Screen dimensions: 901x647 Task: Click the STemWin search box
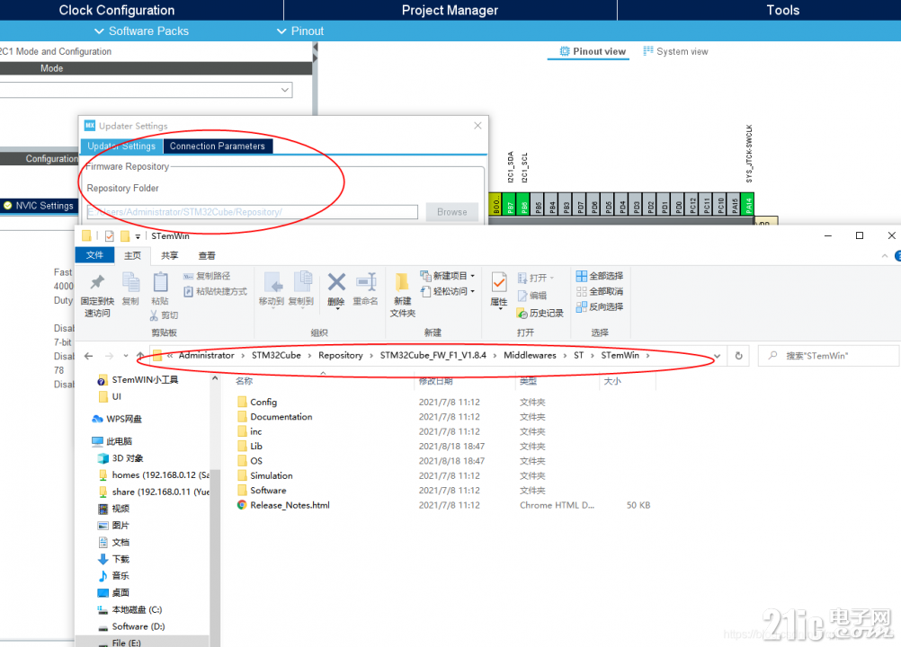pos(828,356)
